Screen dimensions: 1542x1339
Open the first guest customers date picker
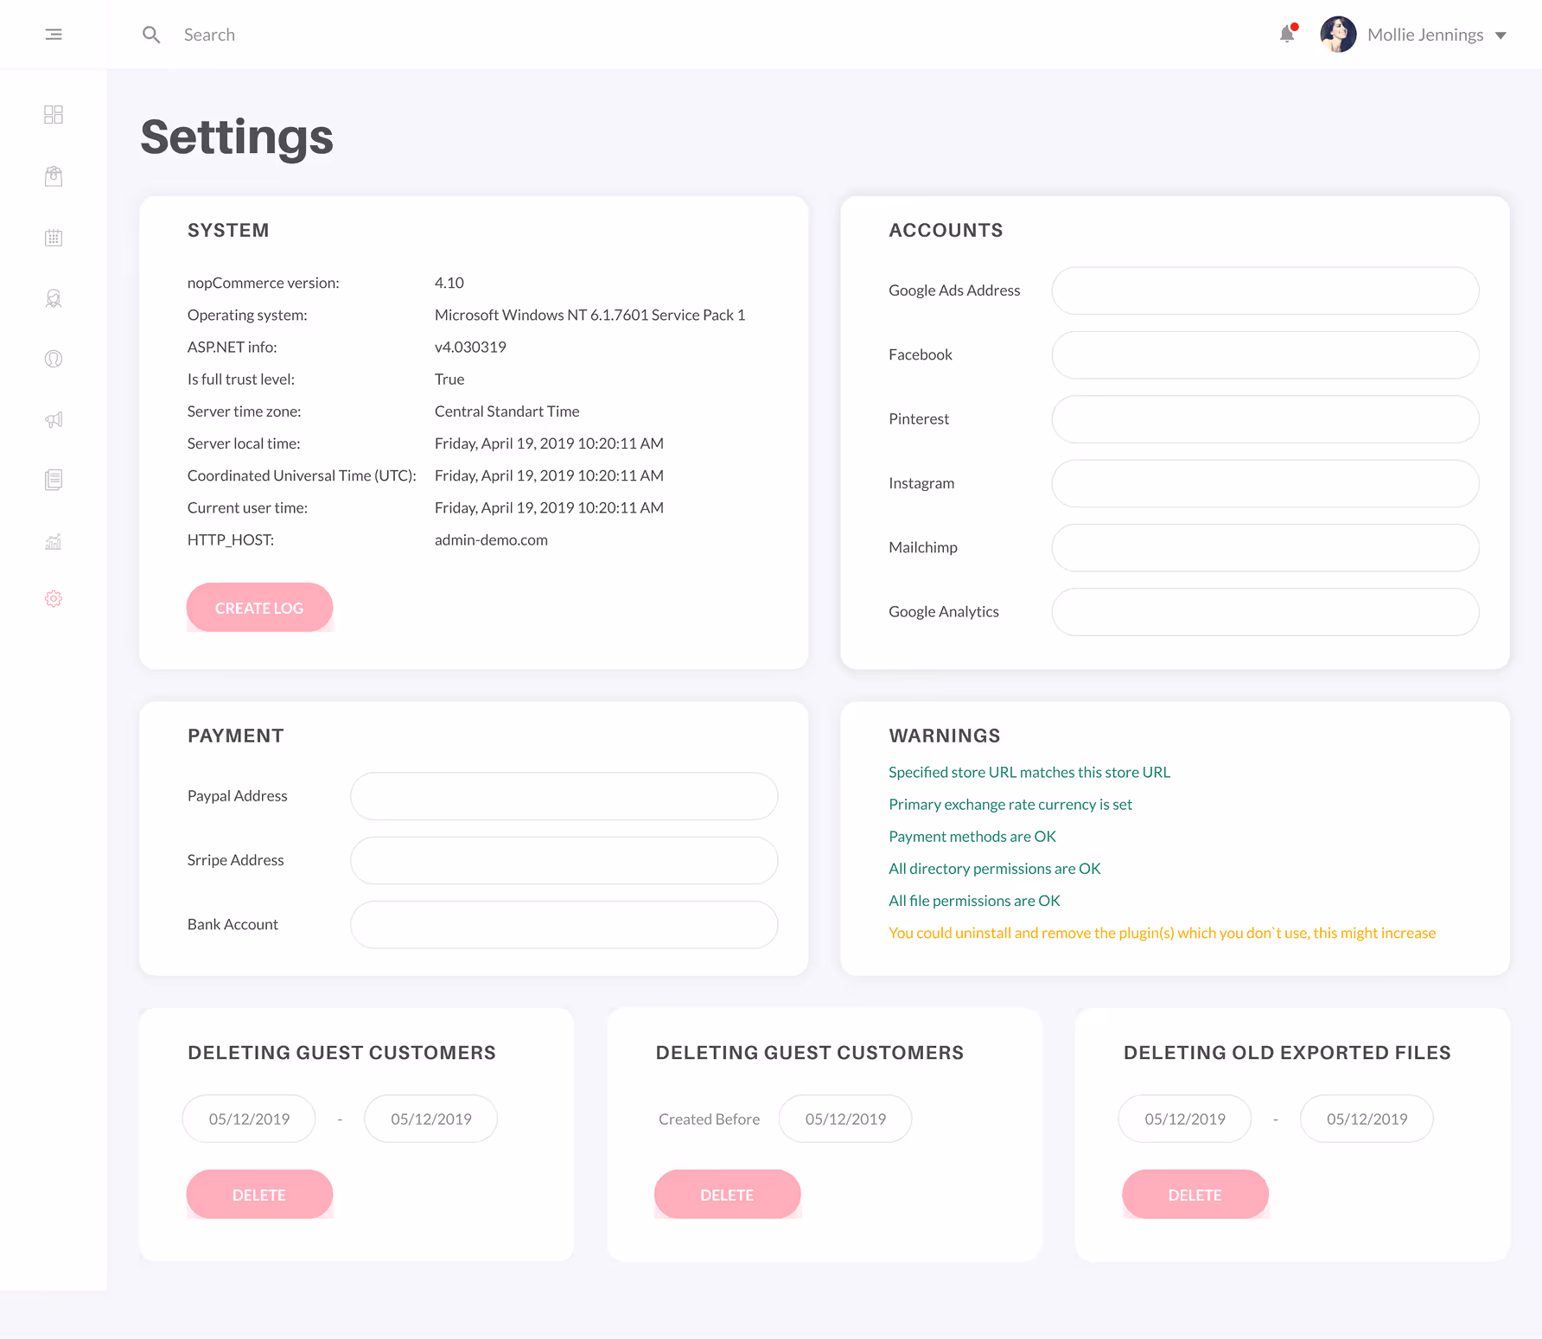click(x=249, y=1118)
